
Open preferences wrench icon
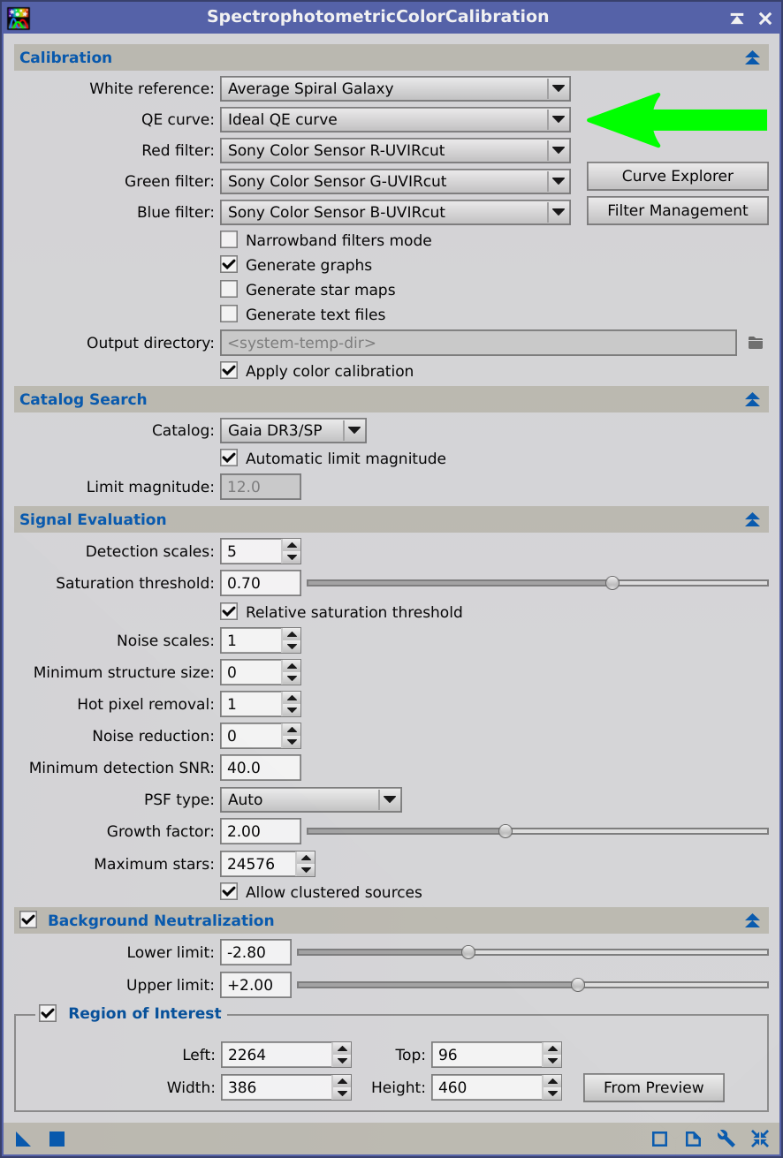click(726, 1139)
